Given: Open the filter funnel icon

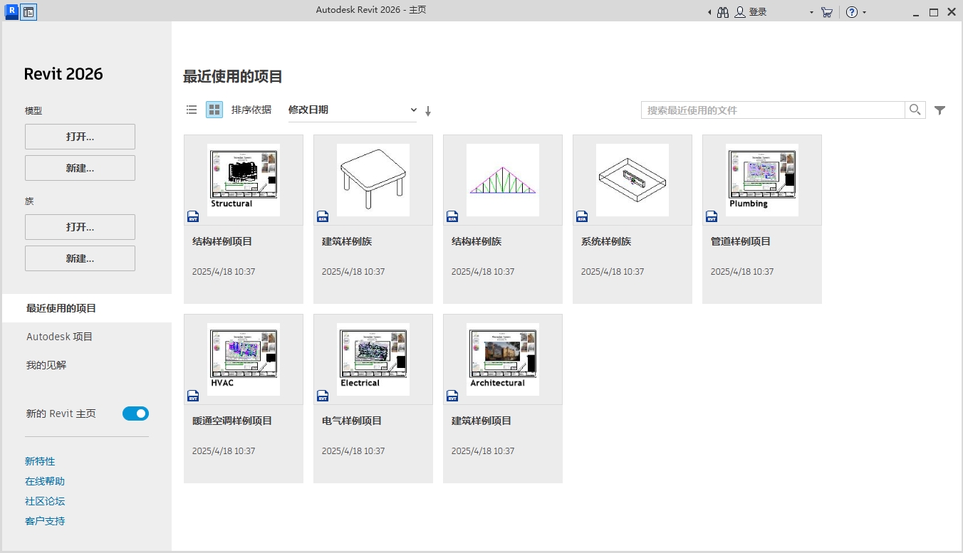Looking at the screenshot, I should tap(940, 110).
